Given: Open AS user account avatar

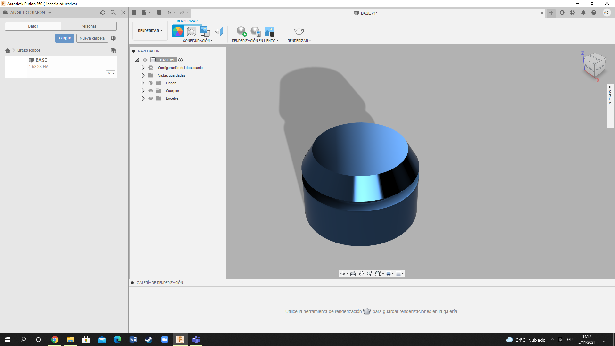Looking at the screenshot, I should click(606, 12).
